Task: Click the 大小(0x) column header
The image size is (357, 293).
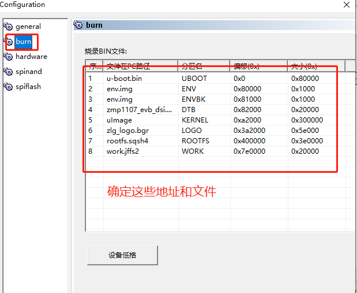Action: tap(317, 66)
